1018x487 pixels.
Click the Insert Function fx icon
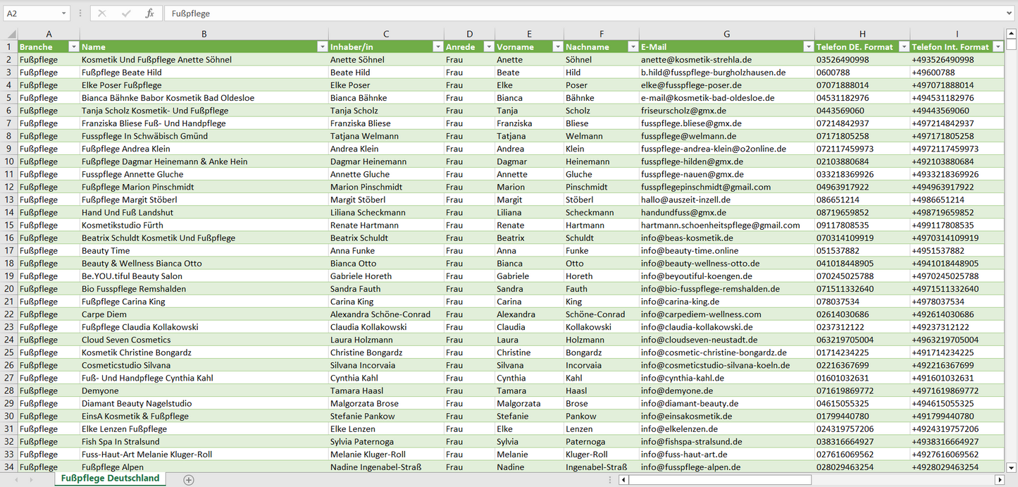click(149, 13)
